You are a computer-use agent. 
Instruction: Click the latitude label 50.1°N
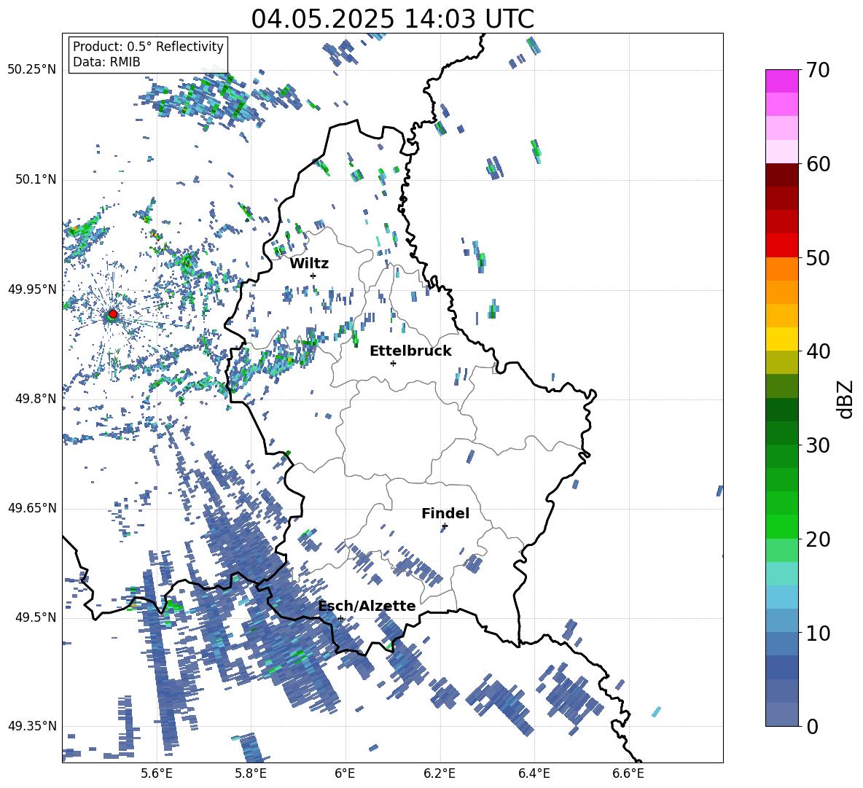(x=35, y=179)
